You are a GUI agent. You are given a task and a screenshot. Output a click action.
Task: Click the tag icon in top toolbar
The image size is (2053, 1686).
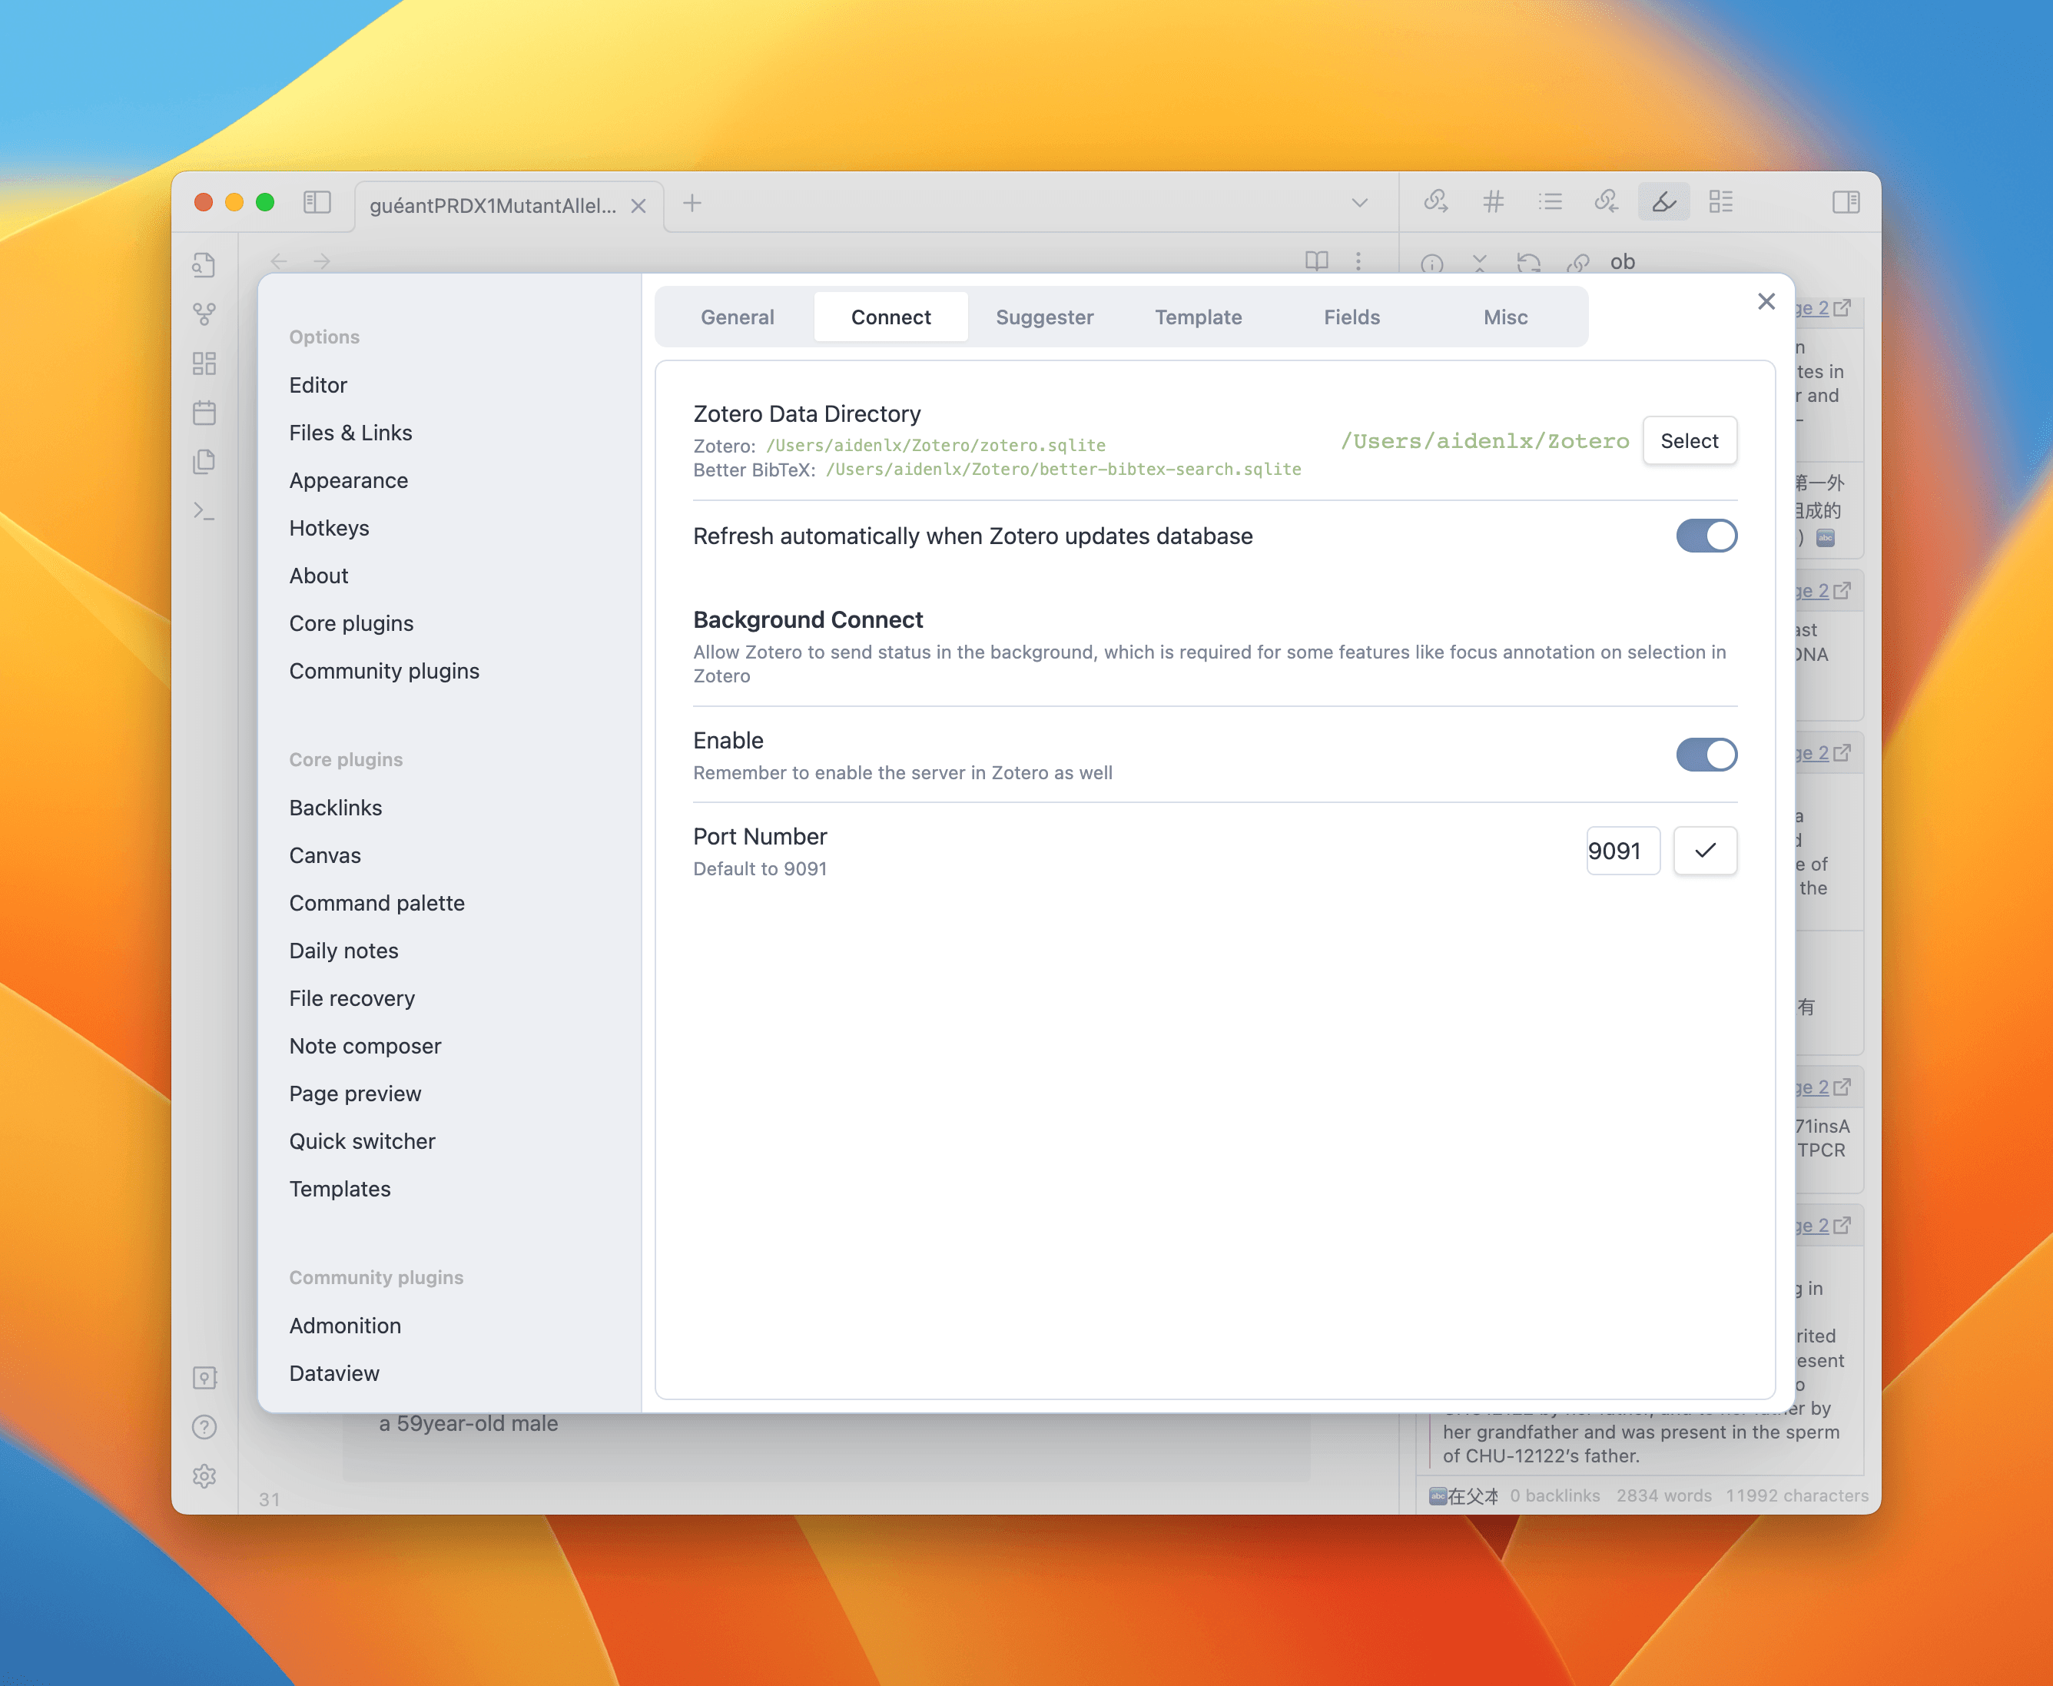pyautogui.click(x=1492, y=201)
